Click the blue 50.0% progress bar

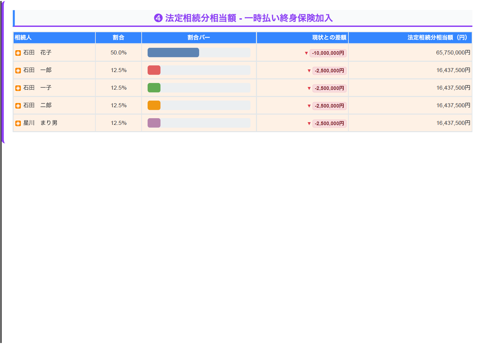click(x=173, y=52)
